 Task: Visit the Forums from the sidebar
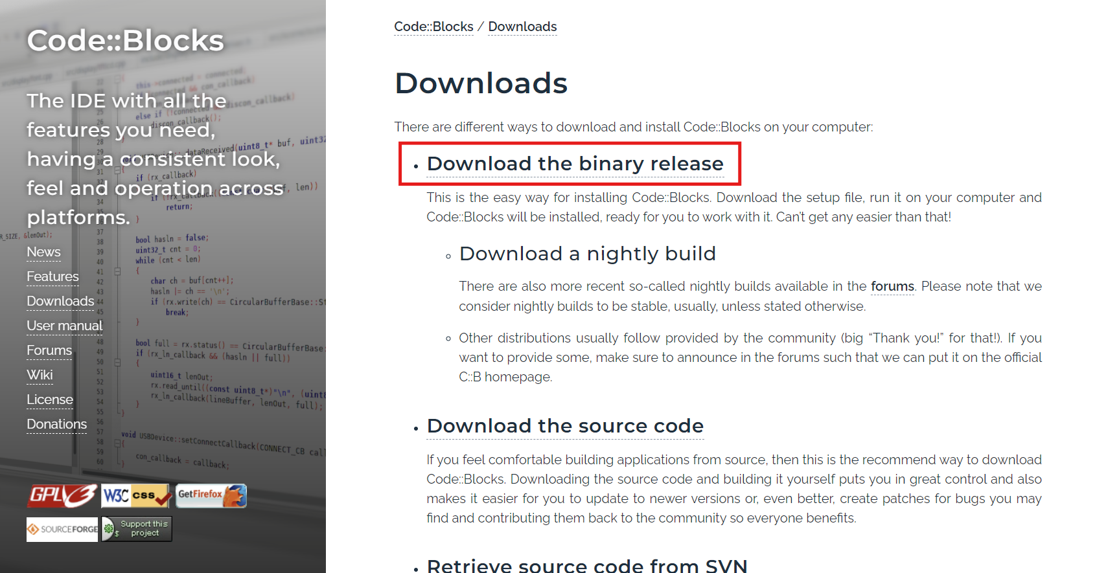49,350
